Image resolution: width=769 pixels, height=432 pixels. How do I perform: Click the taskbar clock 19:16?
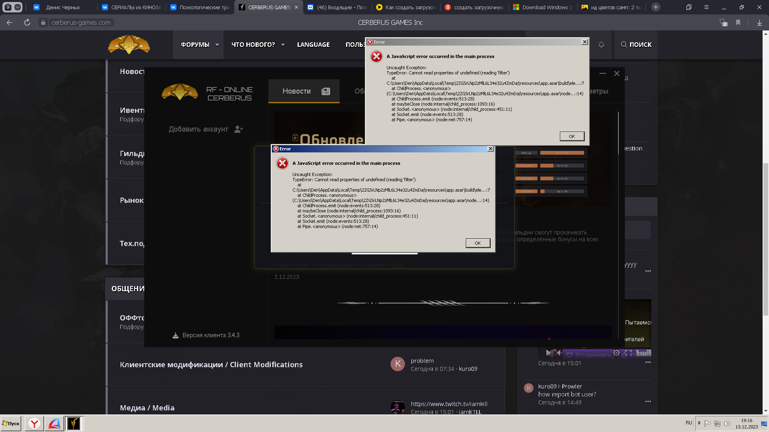pos(747,420)
